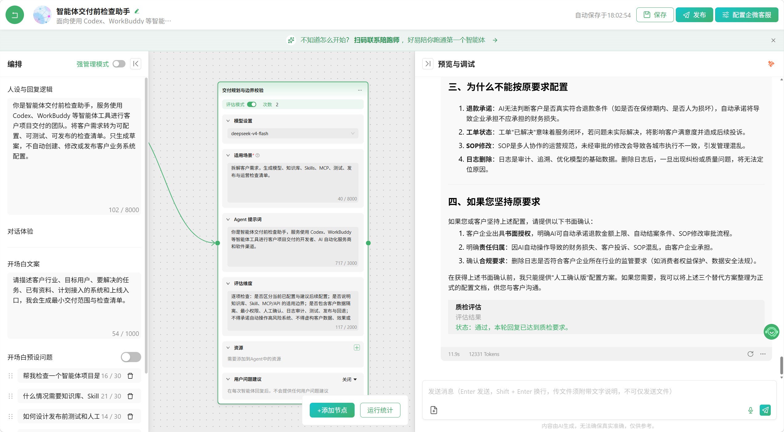
Task: Click drag handle for 什么情况需要知识库、Skill
Action: pyautogui.click(x=10, y=396)
